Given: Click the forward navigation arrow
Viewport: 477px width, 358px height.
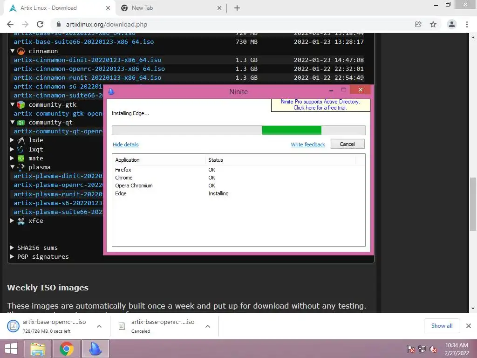Looking at the screenshot, I should point(25,24).
